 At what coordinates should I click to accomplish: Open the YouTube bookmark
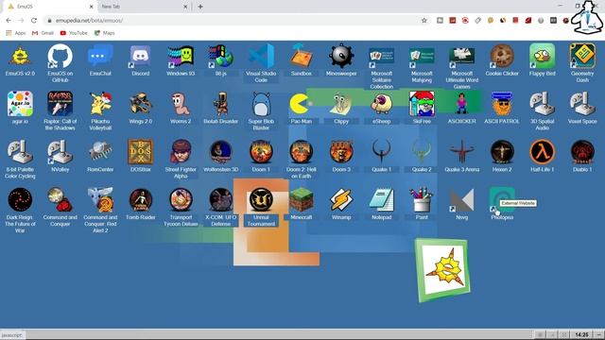click(74, 33)
